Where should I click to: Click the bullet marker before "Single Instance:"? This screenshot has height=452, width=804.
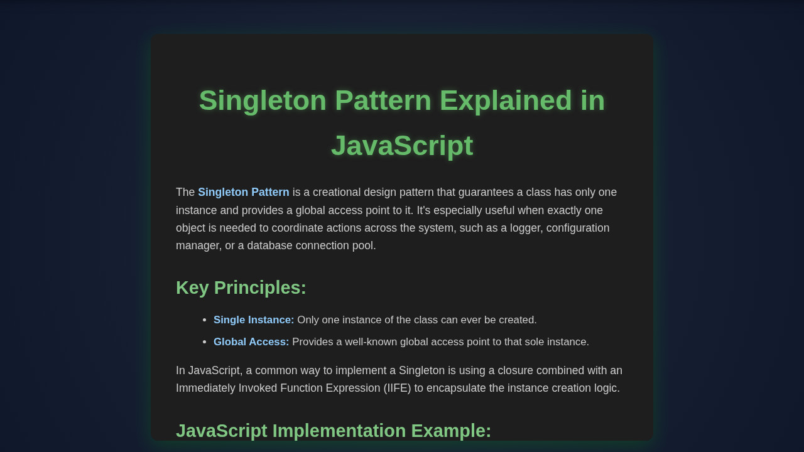coord(203,320)
